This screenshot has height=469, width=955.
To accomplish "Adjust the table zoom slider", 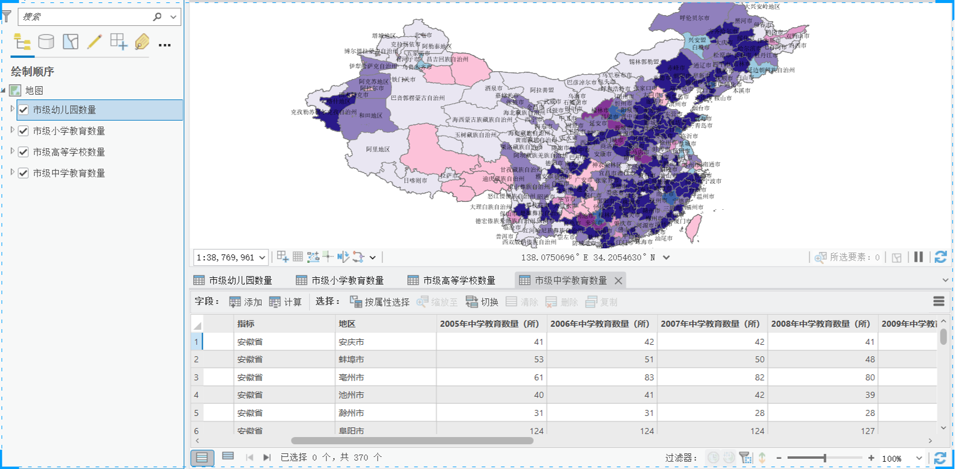I will 825,458.
